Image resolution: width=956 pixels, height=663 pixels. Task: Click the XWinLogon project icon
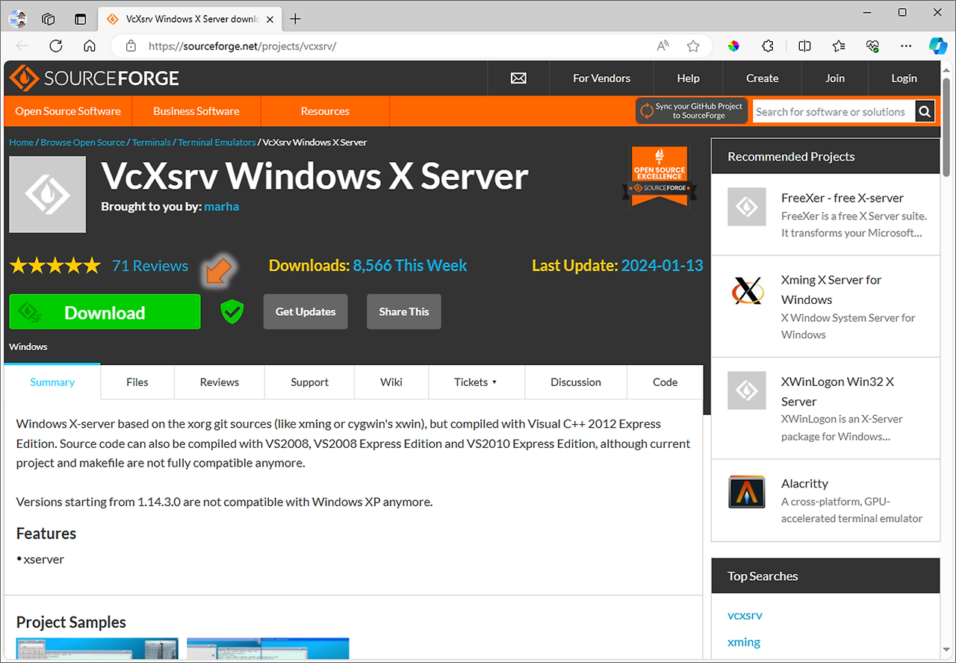point(747,390)
